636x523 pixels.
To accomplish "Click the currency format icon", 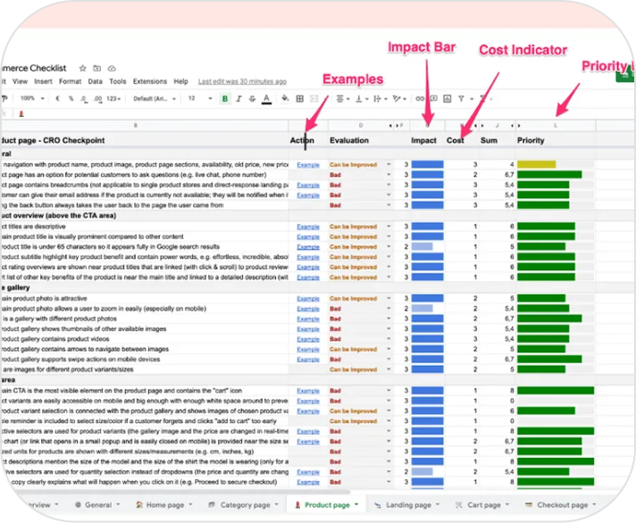I will tap(59, 98).
